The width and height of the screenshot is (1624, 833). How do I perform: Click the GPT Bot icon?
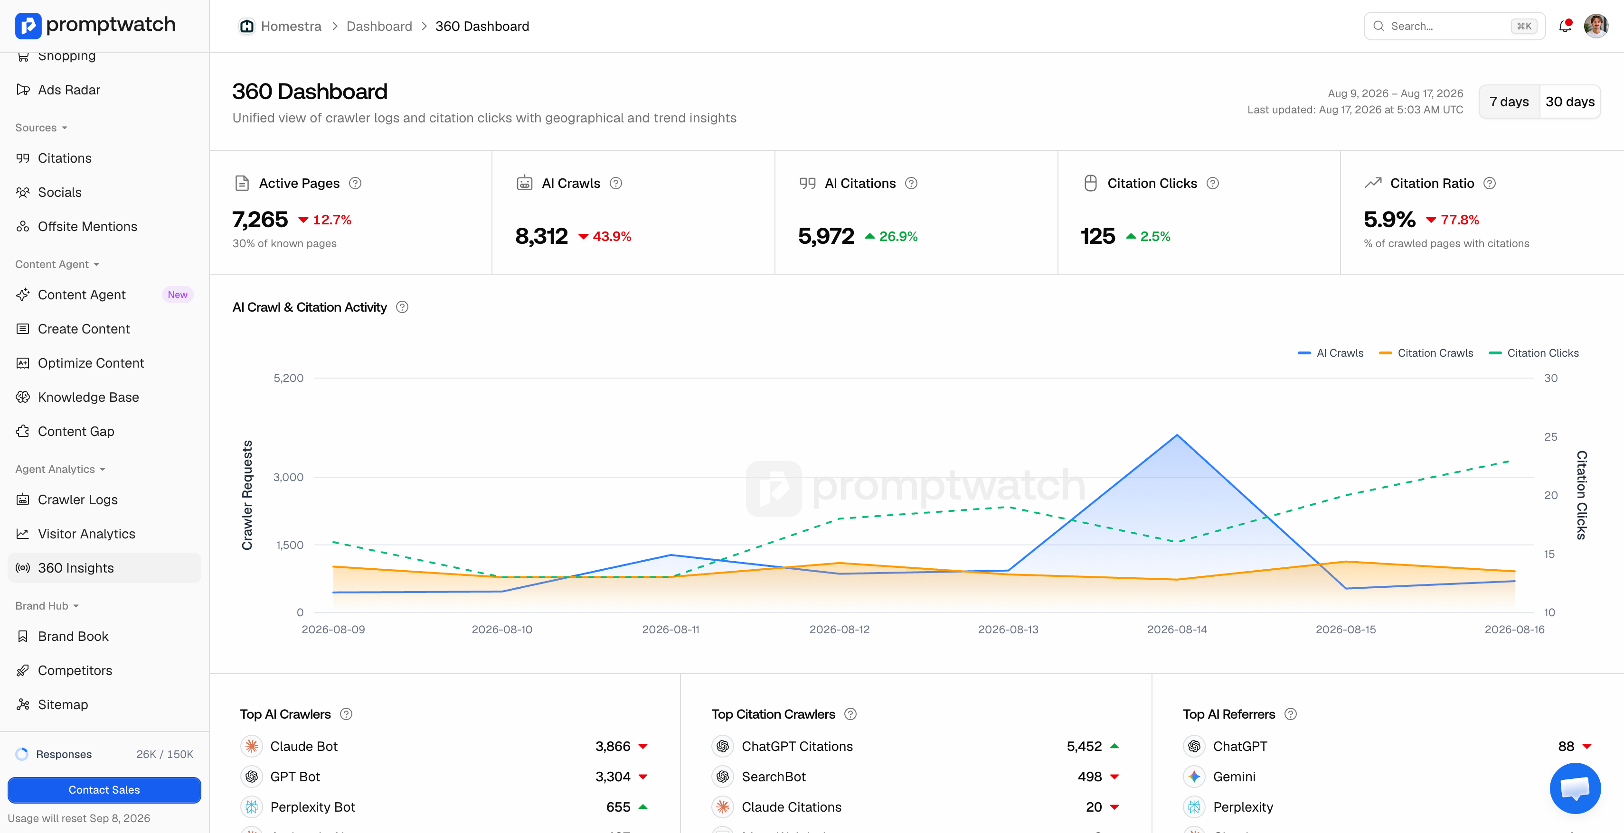click(252, 777)
